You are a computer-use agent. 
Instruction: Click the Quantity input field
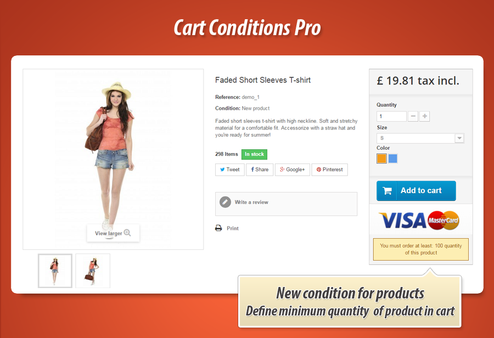pos(391,116)
